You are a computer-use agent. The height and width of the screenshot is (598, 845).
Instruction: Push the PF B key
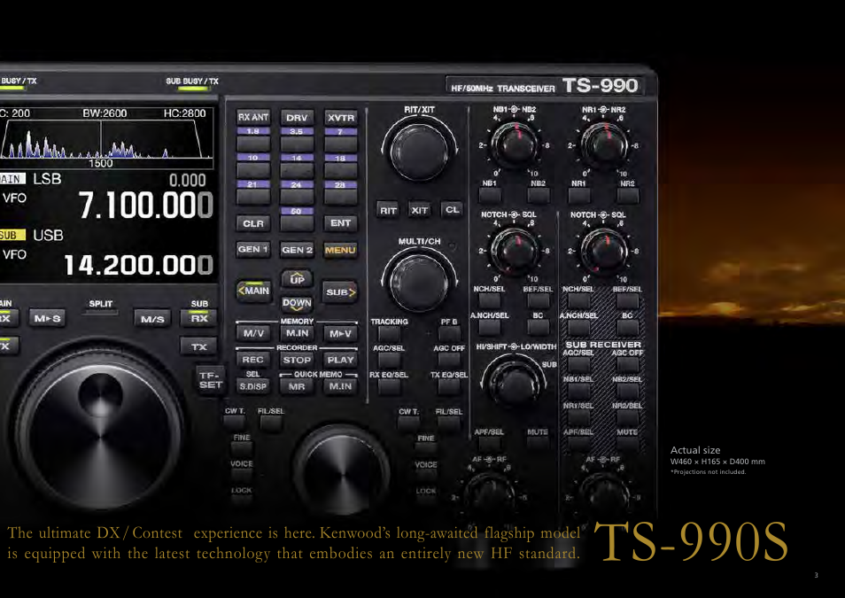(x=449, y=334)
